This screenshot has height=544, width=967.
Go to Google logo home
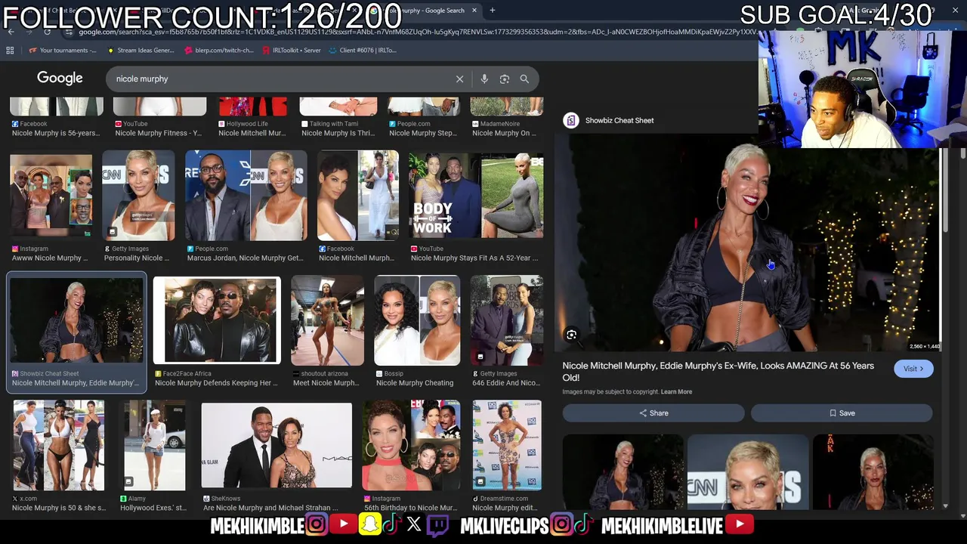click(x=60, y=79)
